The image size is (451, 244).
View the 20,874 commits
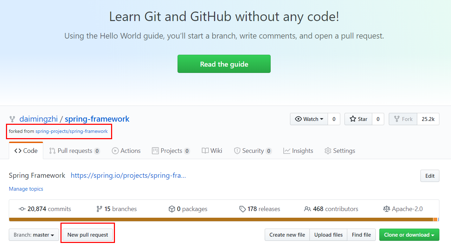point(45,209)
